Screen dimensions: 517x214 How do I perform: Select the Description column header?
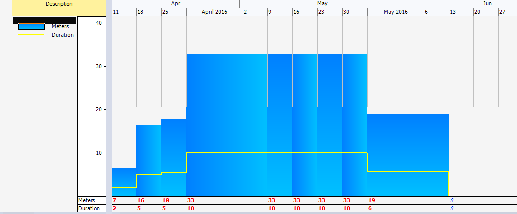[59, 4]
